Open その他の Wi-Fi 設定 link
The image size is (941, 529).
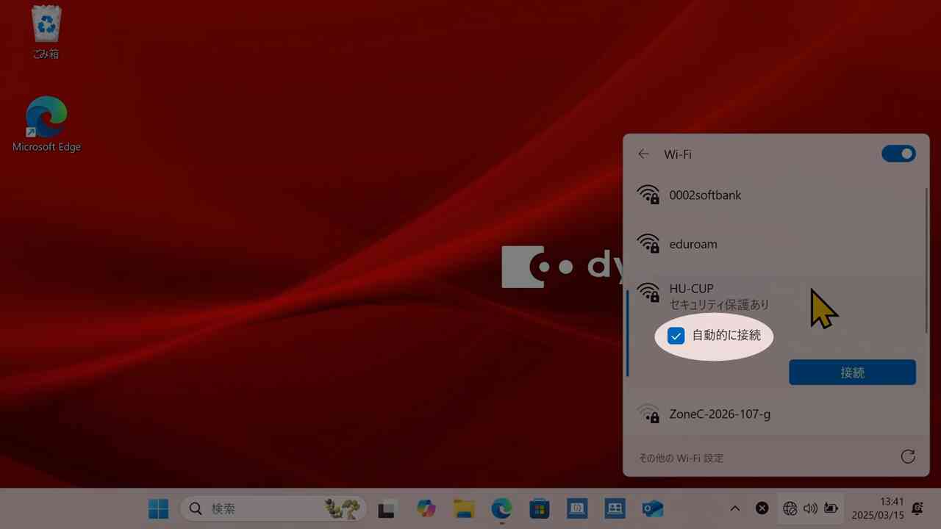681,458
